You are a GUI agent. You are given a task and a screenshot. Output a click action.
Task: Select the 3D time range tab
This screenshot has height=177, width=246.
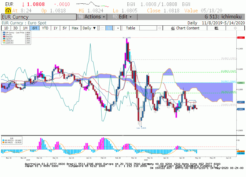(15, 28)
